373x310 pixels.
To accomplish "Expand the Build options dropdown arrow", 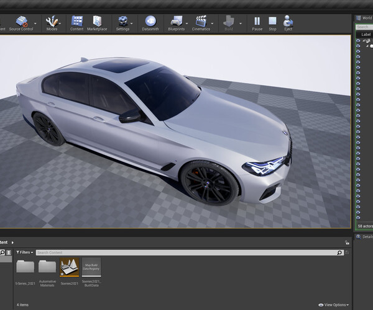I will tap(241, 24).
